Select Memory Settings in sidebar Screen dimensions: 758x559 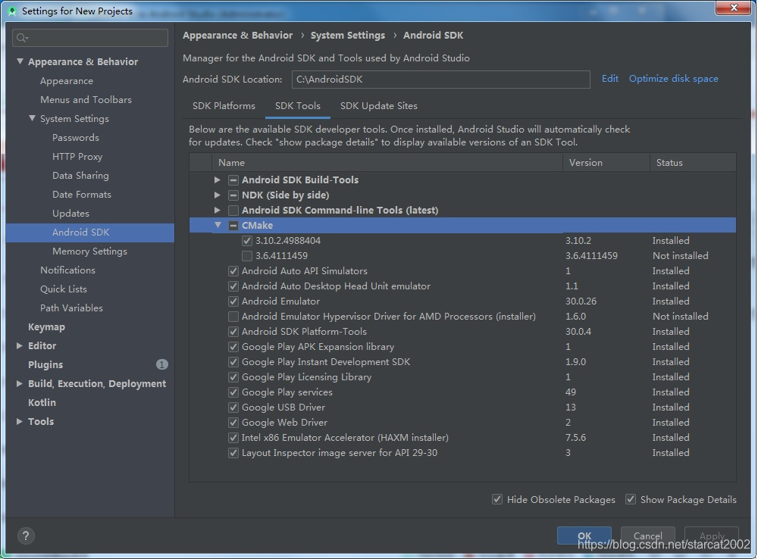click(x=90, y=251)
